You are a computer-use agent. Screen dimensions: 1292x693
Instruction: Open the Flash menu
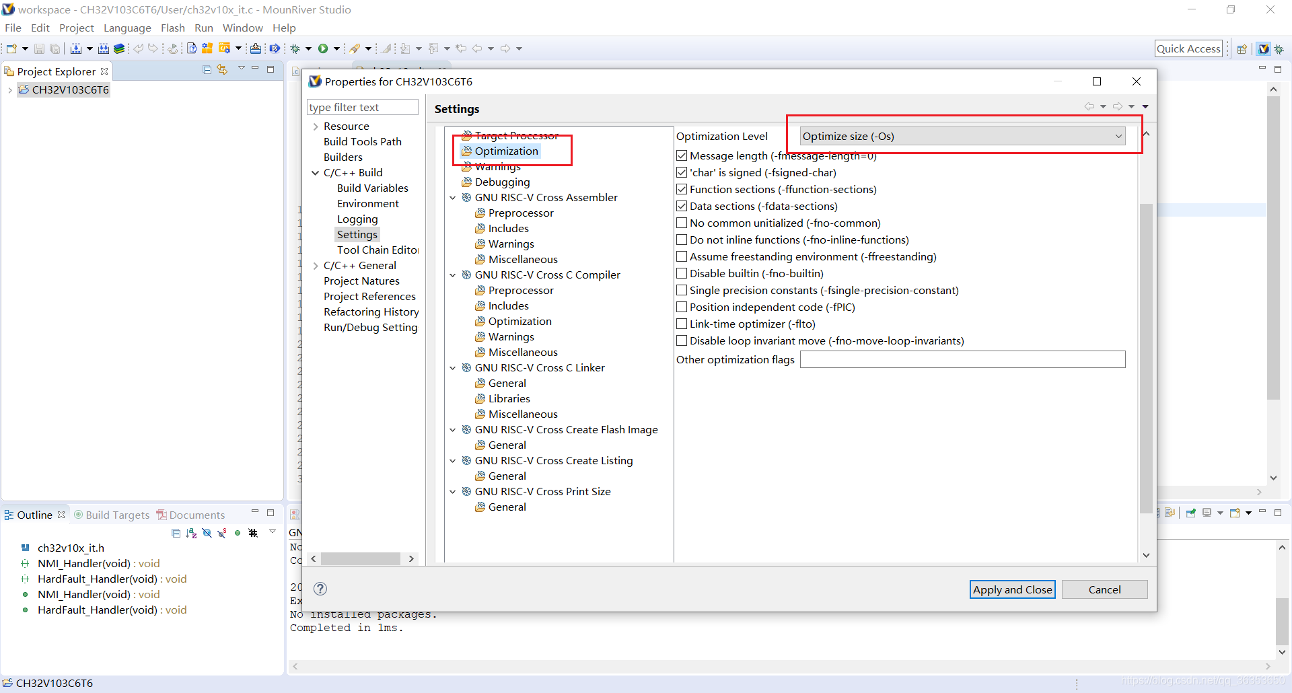pos(173,28)
